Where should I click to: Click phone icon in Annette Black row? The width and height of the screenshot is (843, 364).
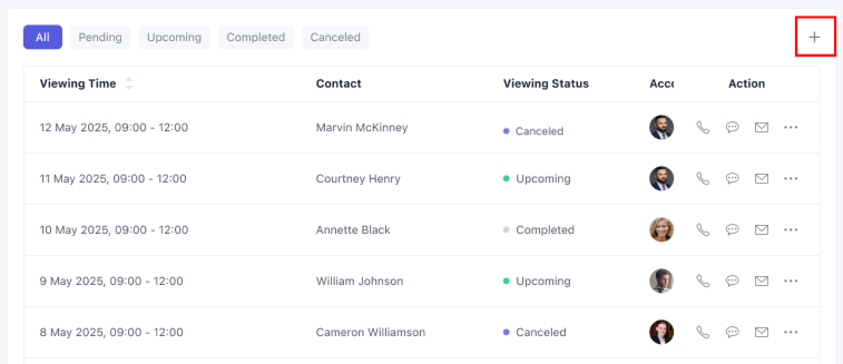[x=703, y=230]
